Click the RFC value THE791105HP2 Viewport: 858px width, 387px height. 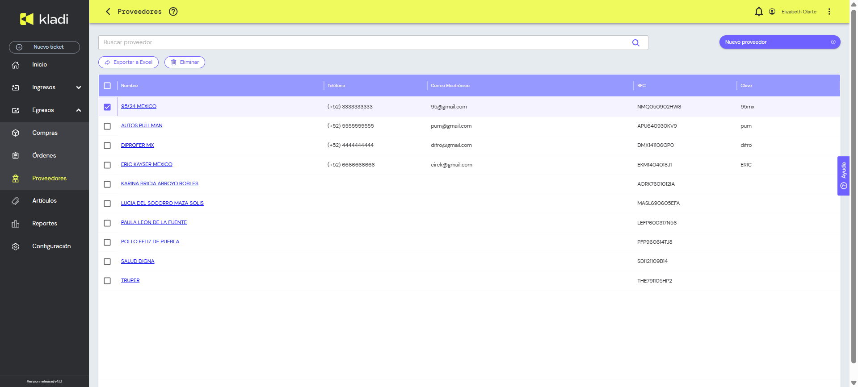tap(654, 281)
